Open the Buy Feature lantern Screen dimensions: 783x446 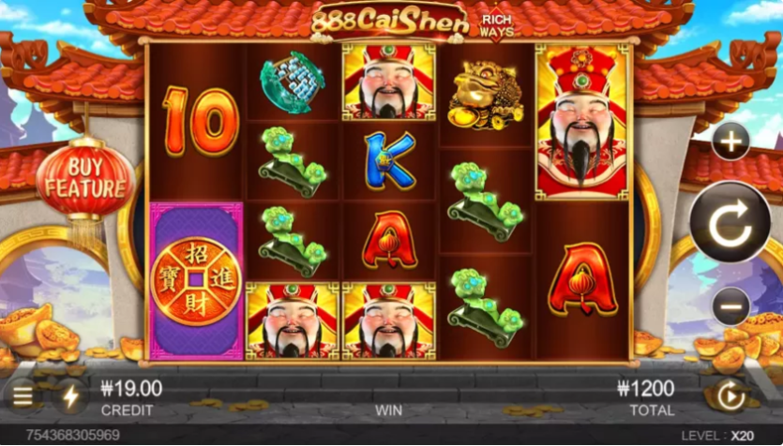click(x=85, y=179)
